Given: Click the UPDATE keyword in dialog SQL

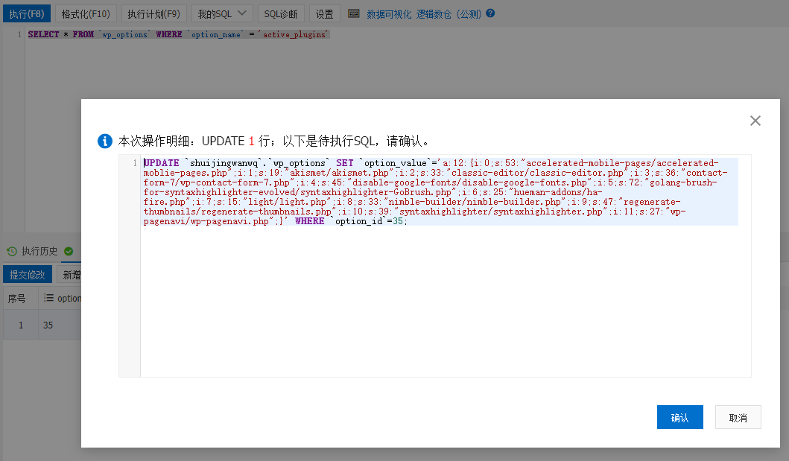Looking at the screenshot, I should point(162,163).
